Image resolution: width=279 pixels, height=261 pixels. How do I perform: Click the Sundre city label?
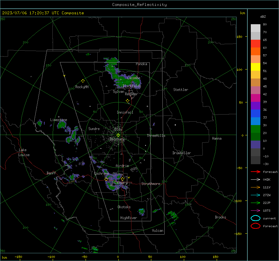[x=94, y=128]
